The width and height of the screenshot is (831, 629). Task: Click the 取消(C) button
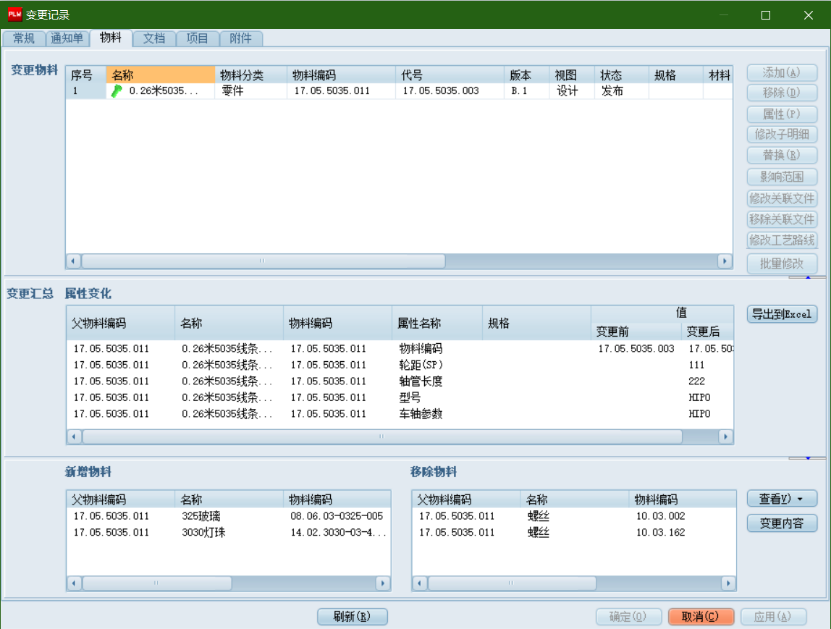pos(701,617)
